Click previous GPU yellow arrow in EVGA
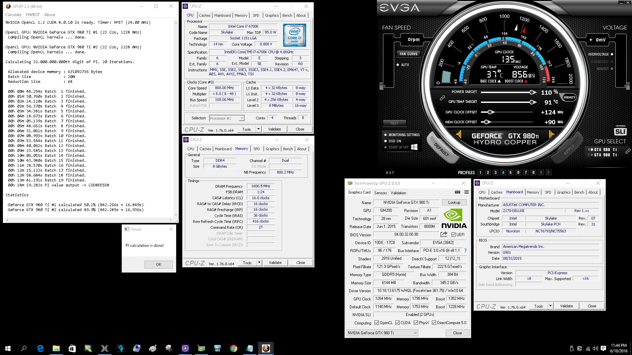 [x=458, y=134]
